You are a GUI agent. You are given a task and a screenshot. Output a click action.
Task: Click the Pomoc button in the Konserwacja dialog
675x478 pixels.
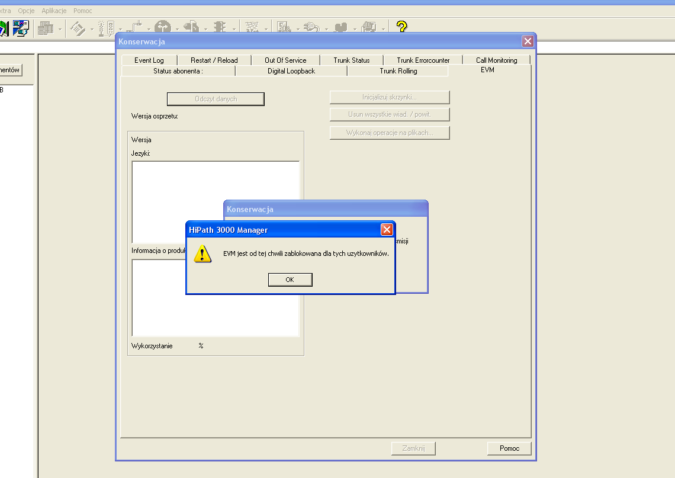(509, 448)
